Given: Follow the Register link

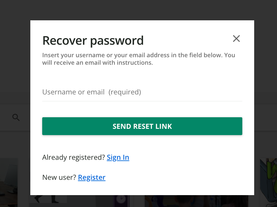Looking at the screenshot, I should pyautogui.click(x=92, y=177).
